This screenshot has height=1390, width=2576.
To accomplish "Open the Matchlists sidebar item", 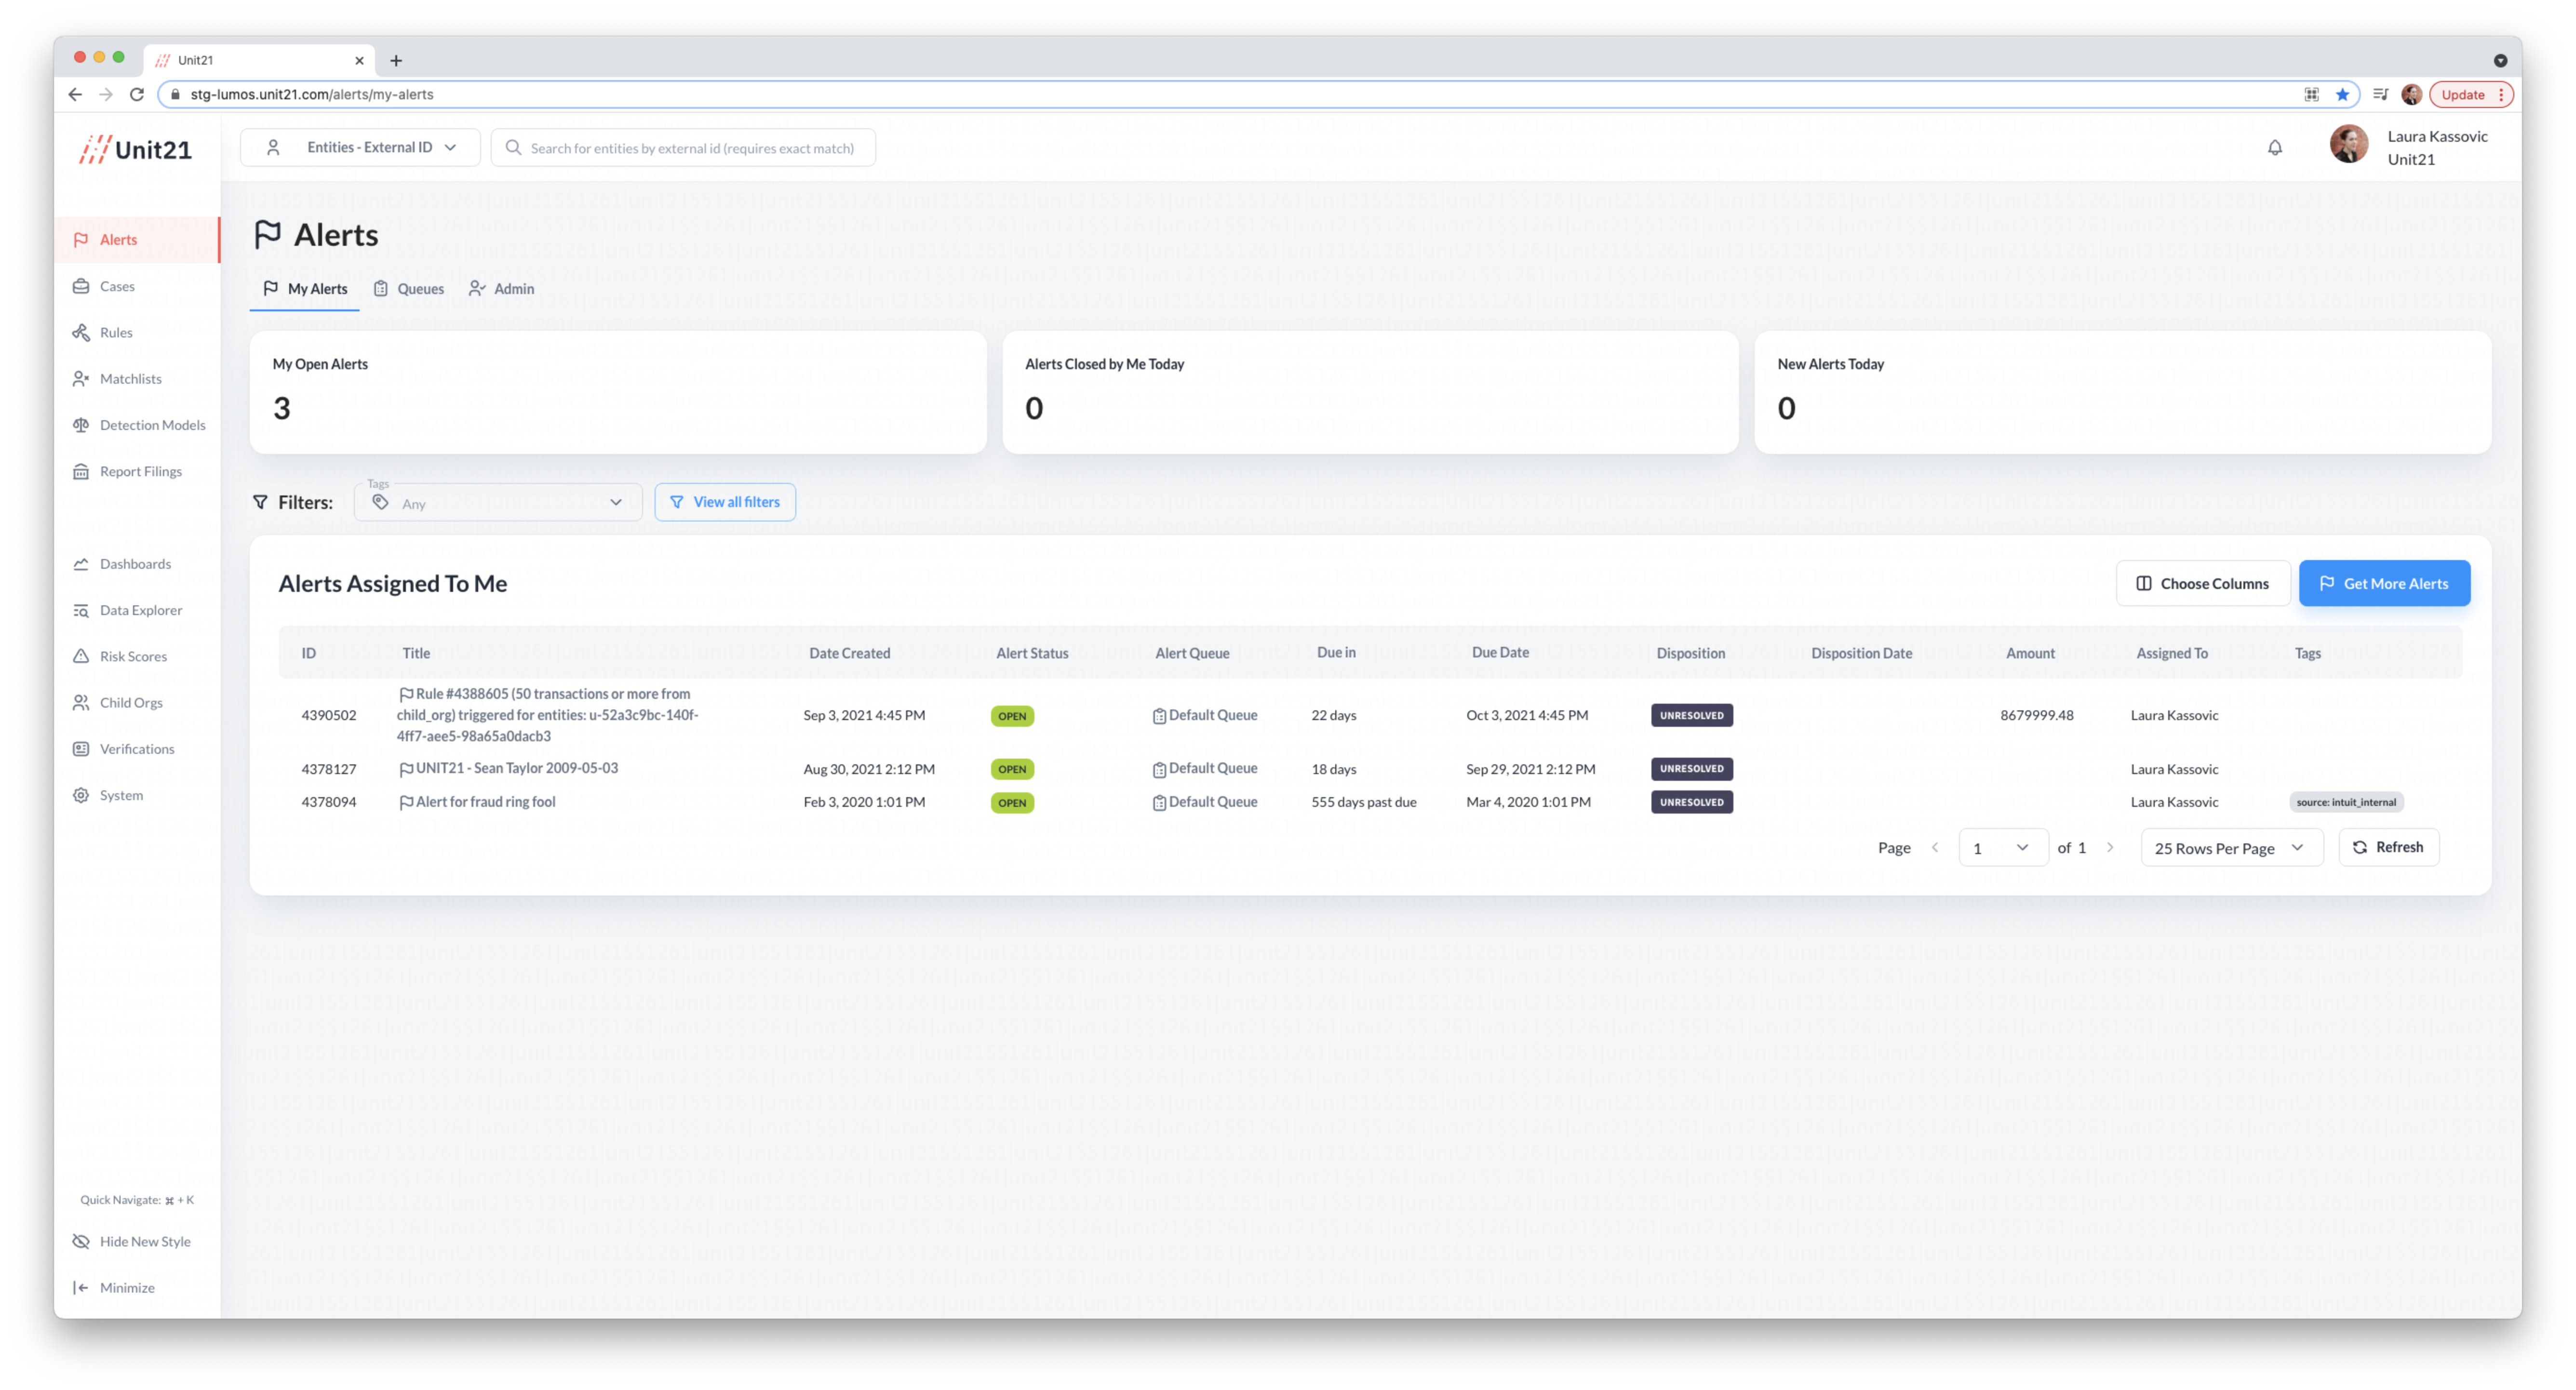I will 130,379.
